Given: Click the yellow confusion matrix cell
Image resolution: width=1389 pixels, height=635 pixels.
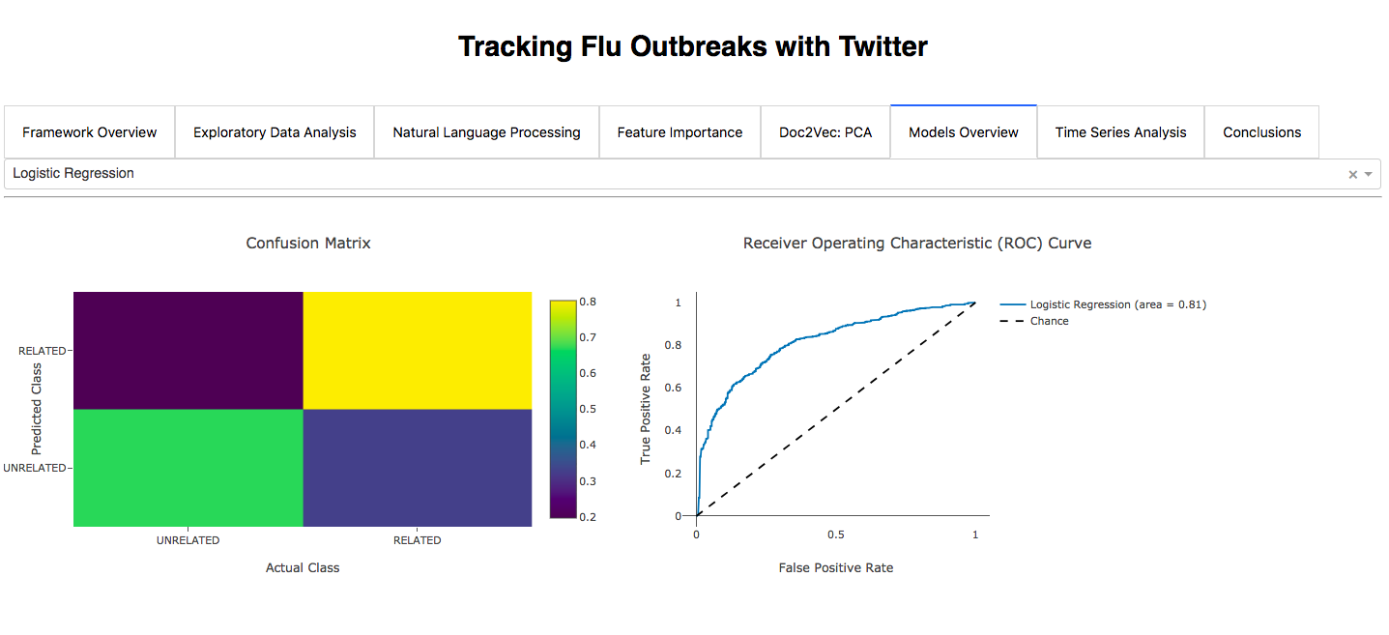Looking at the screenshot, I should (x=418, y=350).
